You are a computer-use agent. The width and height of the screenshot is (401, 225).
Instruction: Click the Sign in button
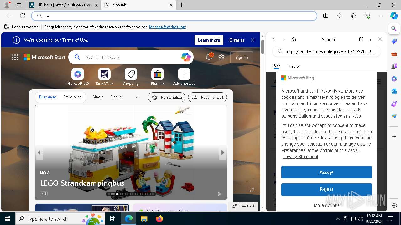coord(242,57)
